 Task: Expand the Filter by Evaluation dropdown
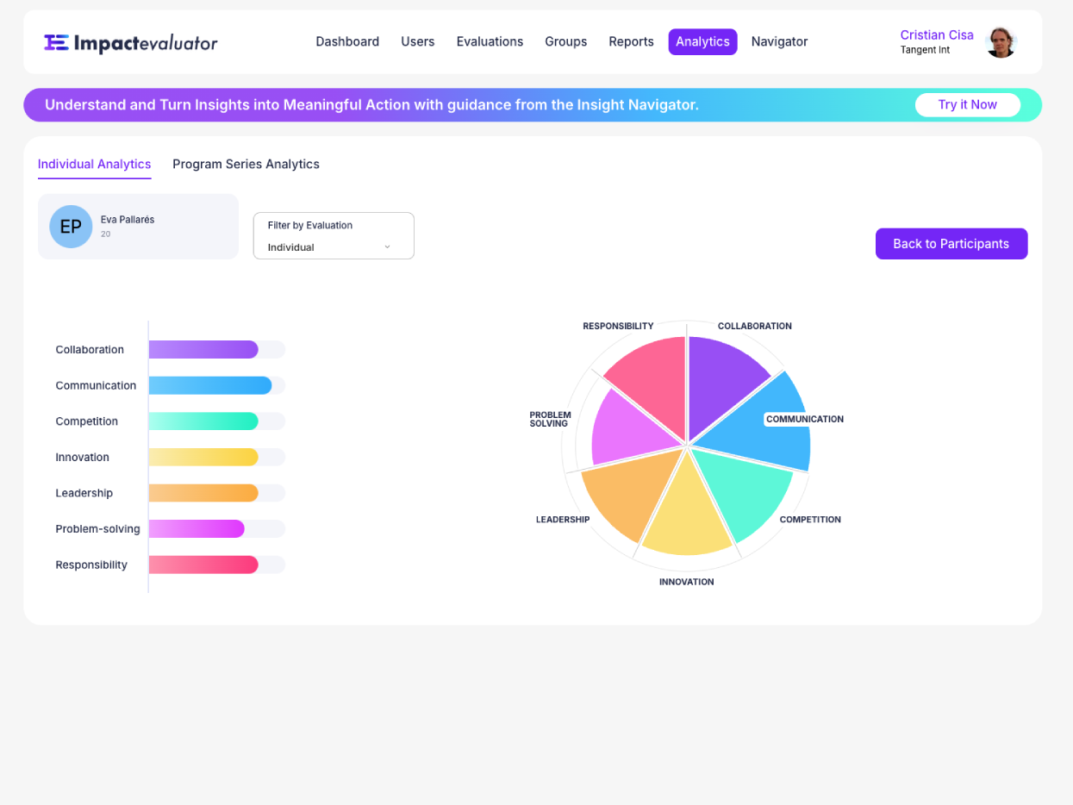[334, 236]
